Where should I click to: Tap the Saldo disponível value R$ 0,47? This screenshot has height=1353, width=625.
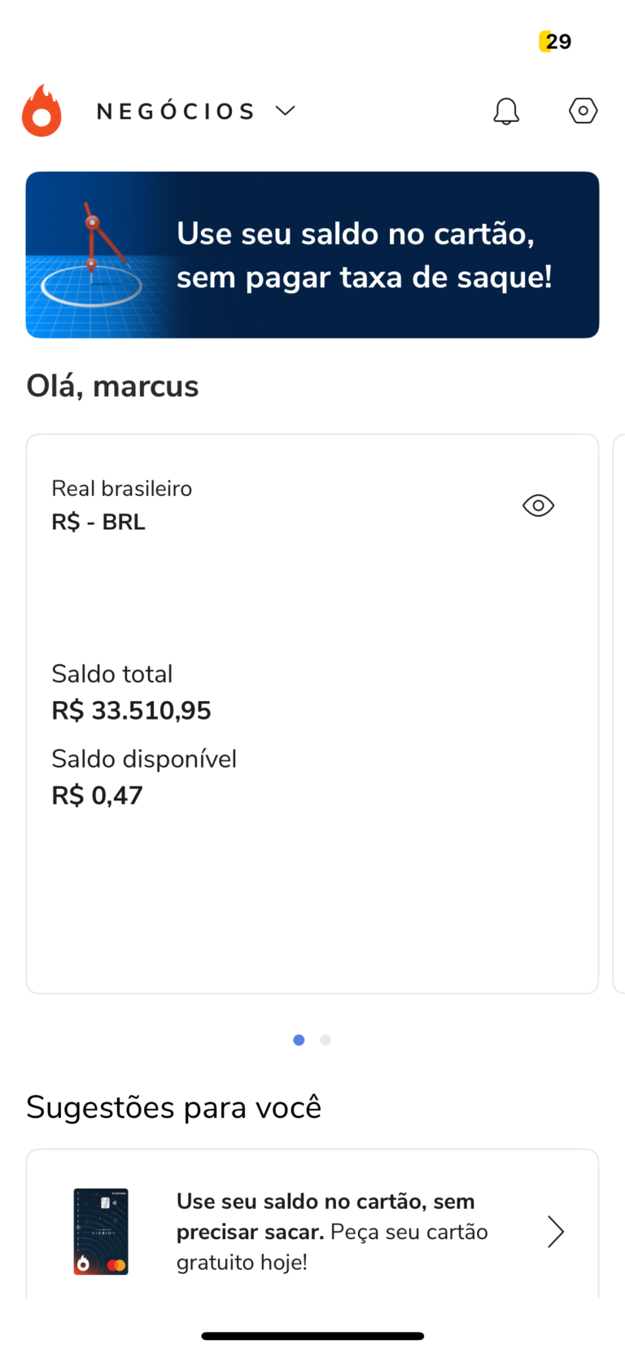pos(97,795)
